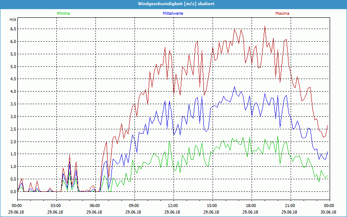Click the 6,5 value on the y-axis
This screenshot has width=347, height=217.
point(13,29)
